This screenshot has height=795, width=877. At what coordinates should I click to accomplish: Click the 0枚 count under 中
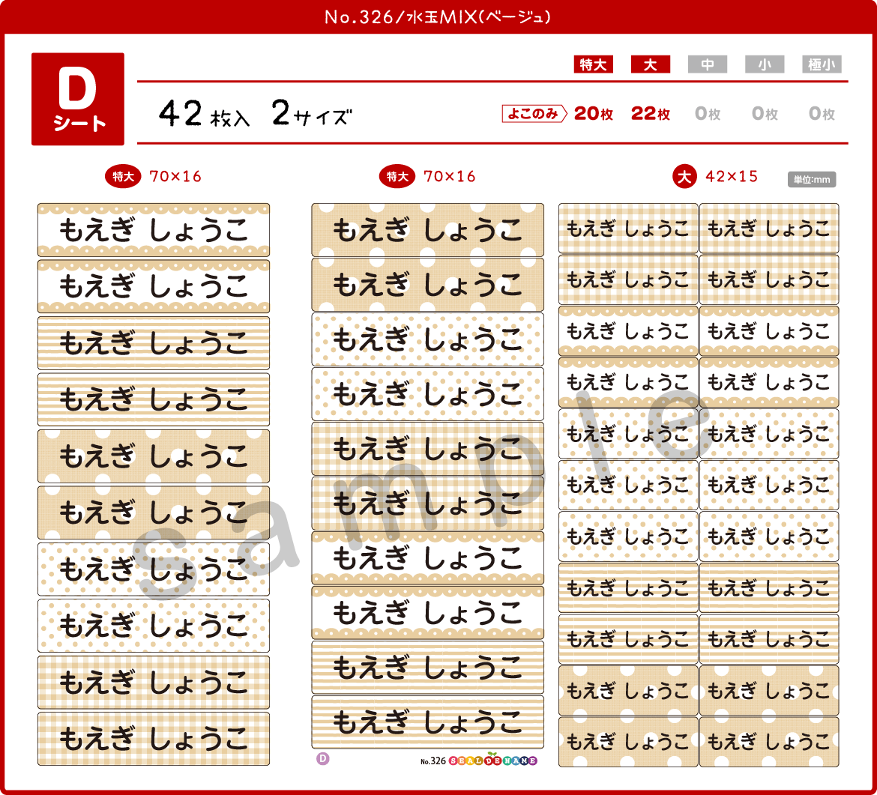(x=708, y=113)
